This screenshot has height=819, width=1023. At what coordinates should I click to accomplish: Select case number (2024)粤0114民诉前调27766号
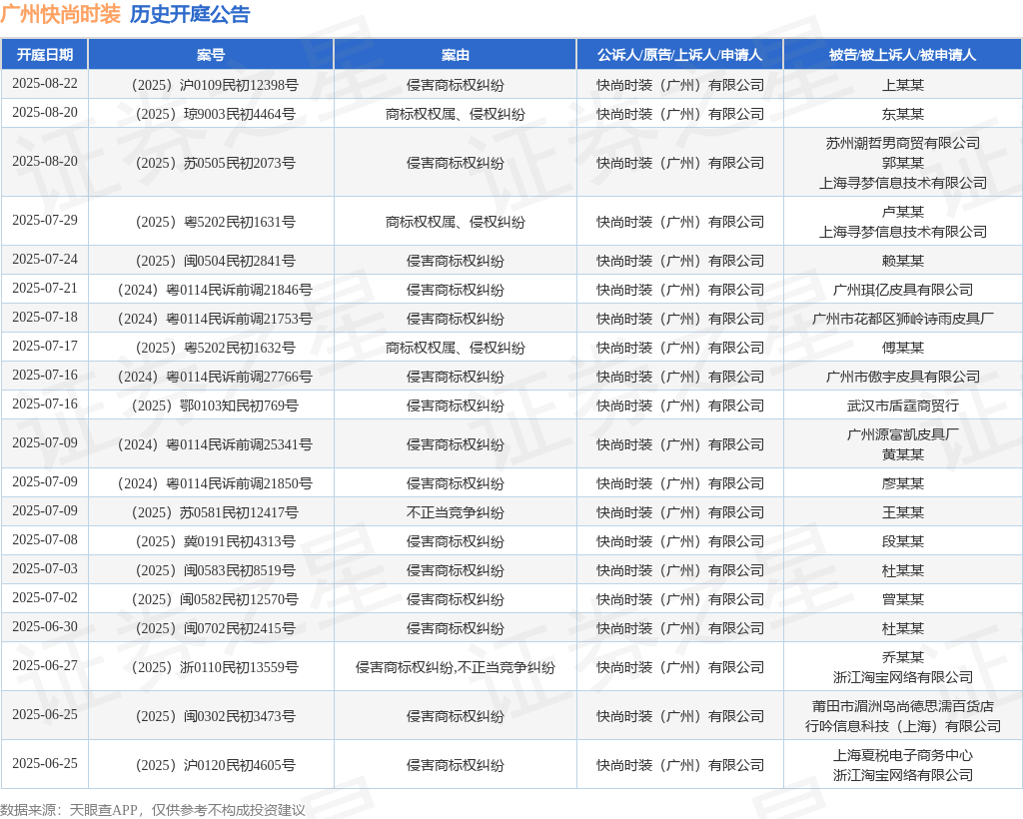pos(215,377)
